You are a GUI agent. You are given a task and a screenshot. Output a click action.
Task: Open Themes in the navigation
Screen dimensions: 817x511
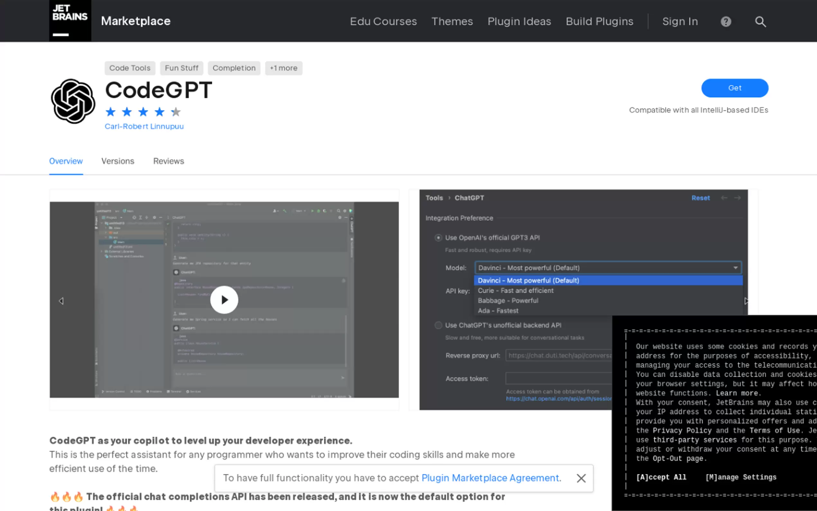[452, 21]
